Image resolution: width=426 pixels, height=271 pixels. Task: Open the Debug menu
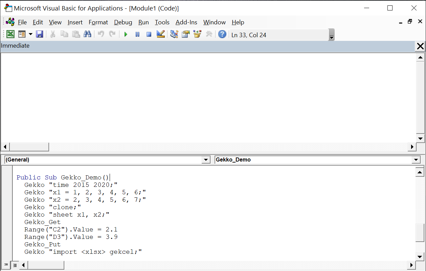[x=123, y=22]
